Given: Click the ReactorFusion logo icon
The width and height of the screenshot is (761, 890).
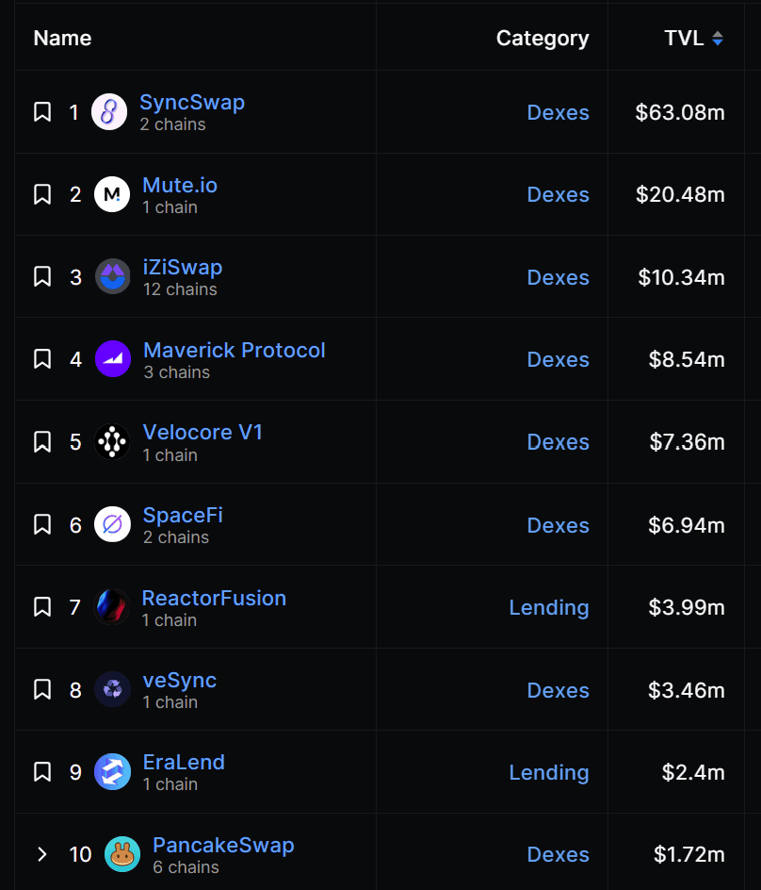Looking at the screenshot, I should (111, 607).
